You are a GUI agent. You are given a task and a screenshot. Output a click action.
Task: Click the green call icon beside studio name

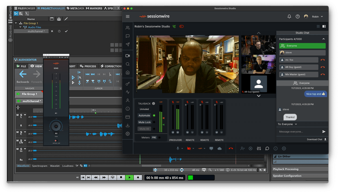point(174,27)
